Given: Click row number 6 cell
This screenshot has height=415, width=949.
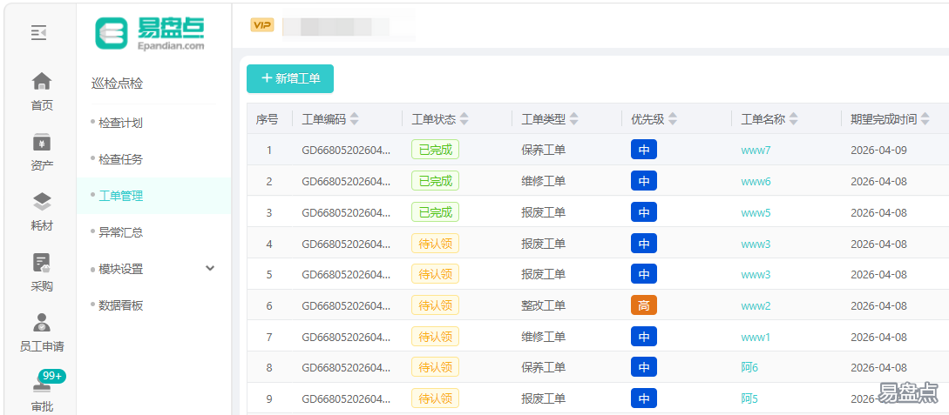Looking at the screenshot, I should [269, 305].
